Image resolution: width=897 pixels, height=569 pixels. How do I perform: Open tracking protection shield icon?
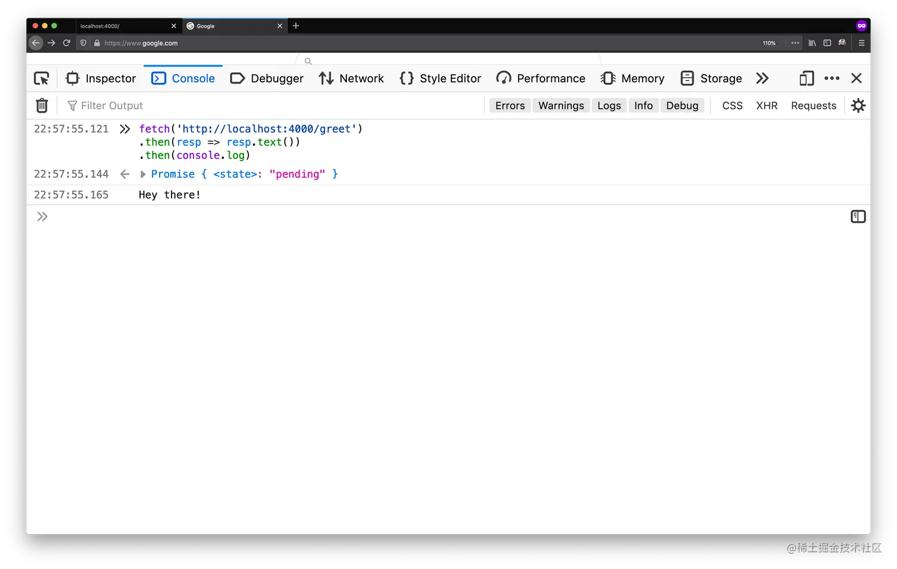83,43
